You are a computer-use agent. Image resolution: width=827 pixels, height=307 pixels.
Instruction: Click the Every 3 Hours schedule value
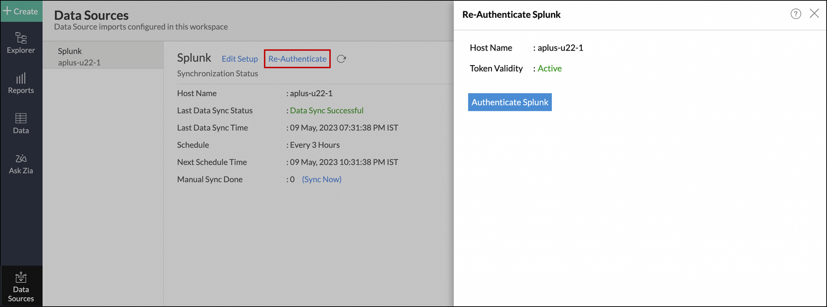(314, 145)
